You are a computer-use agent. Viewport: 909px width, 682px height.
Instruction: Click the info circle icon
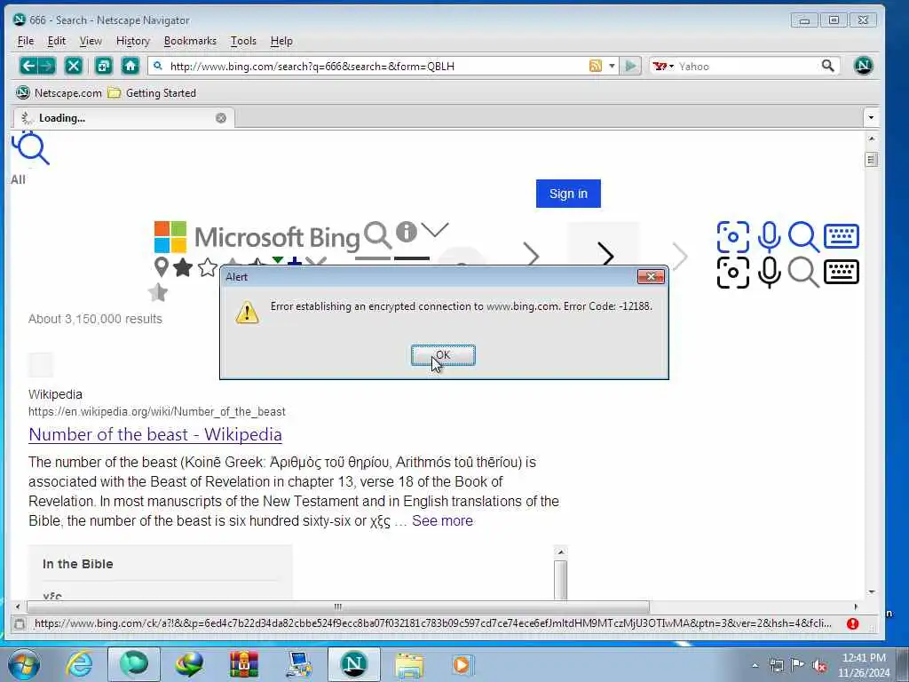tap(407, 232)
